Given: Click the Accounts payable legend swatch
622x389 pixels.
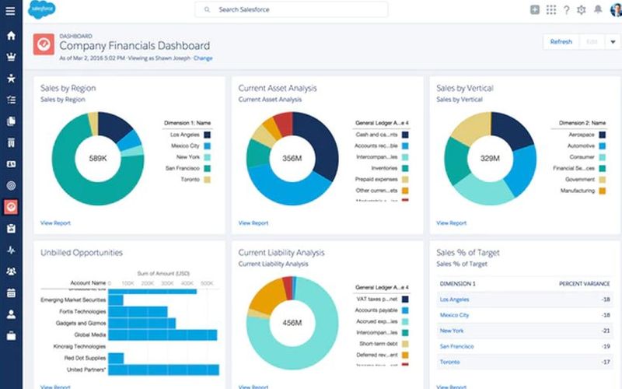Looking at the screenshot, I should (x=405, y=310).
